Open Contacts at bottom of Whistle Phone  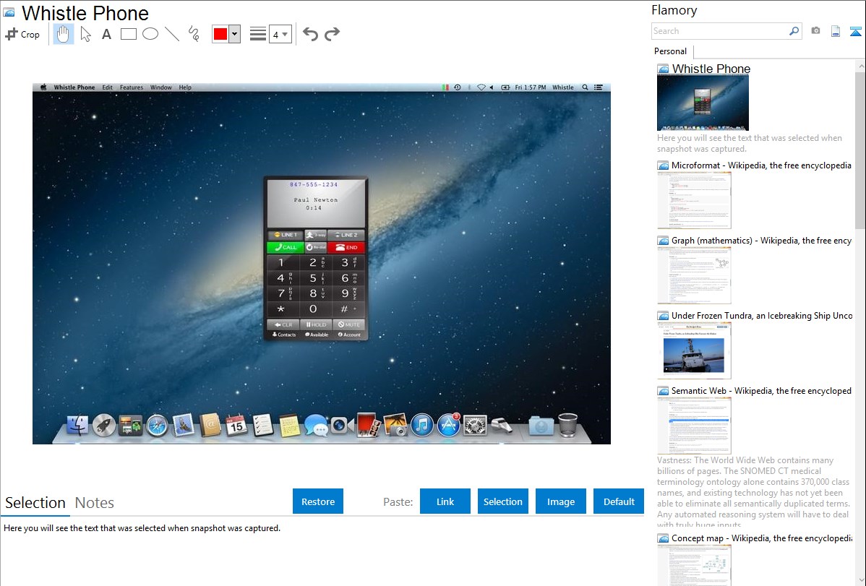click(284, 335)
